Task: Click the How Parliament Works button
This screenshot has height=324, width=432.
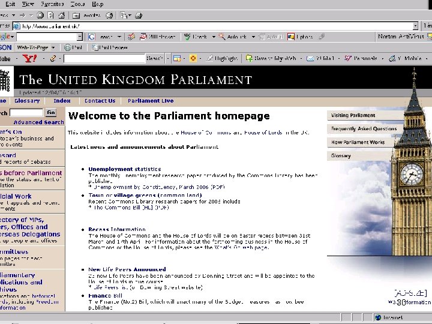Action: (361, 142)
